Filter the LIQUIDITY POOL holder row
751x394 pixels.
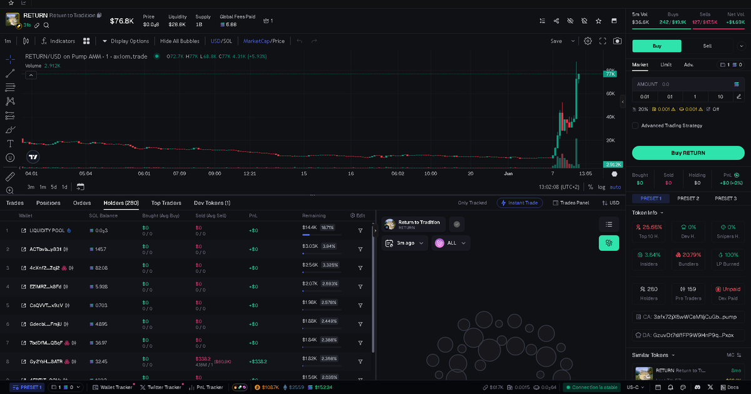coord(360,230)
